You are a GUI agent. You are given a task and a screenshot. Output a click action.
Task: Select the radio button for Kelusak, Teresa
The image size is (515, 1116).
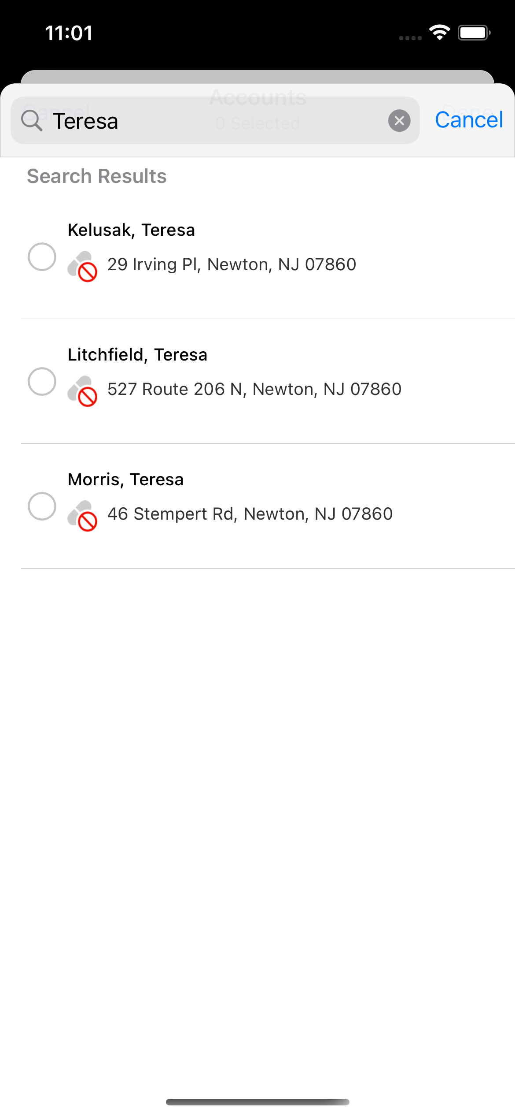point(42,257)
